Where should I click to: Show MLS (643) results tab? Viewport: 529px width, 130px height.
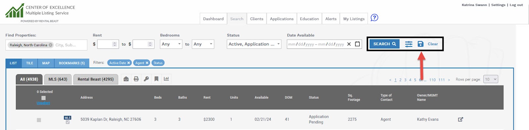[58, 79]
